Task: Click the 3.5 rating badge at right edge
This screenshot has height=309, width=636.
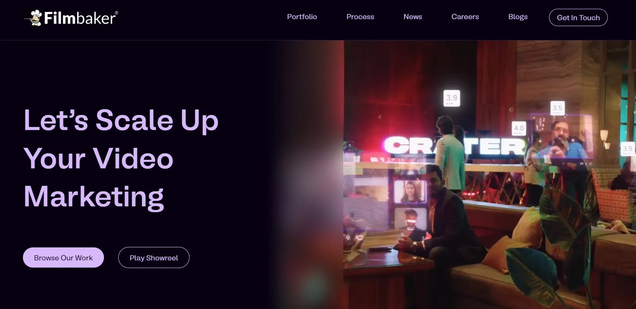Action: [x=627, y=149]
